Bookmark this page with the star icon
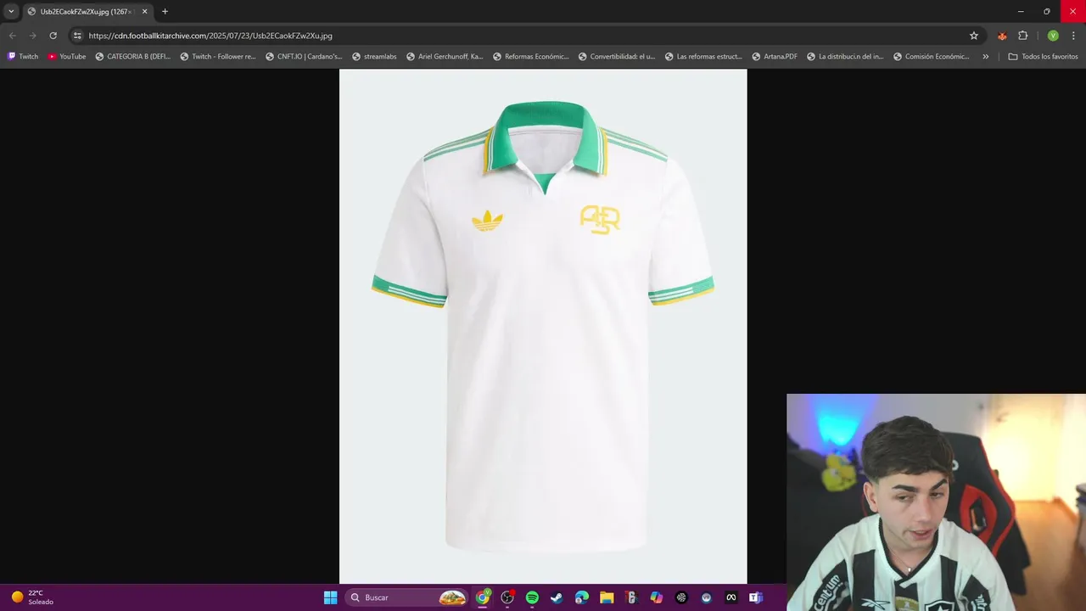 [x=974, y=36]
